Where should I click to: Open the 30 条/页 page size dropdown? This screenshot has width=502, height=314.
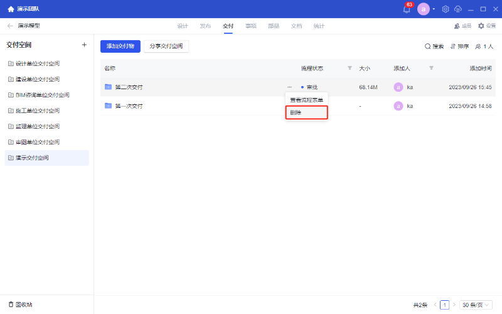pos(475,305)
